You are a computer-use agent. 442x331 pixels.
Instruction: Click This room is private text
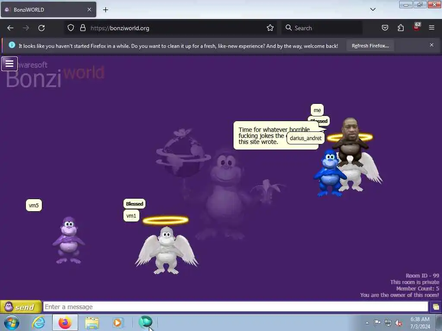414,282
